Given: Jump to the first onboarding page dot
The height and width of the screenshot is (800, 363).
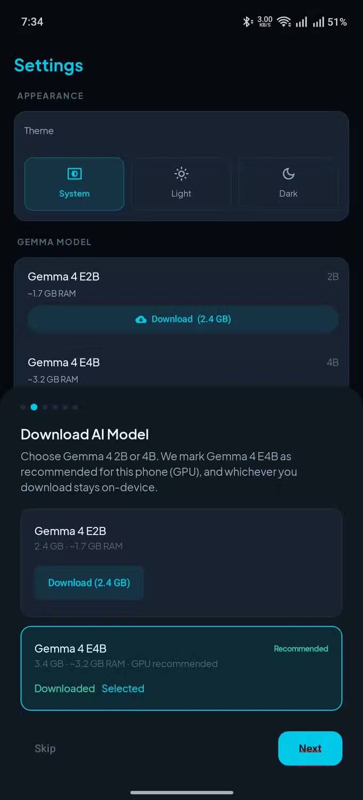Looking at the screenshot, I should click(23, 407).
